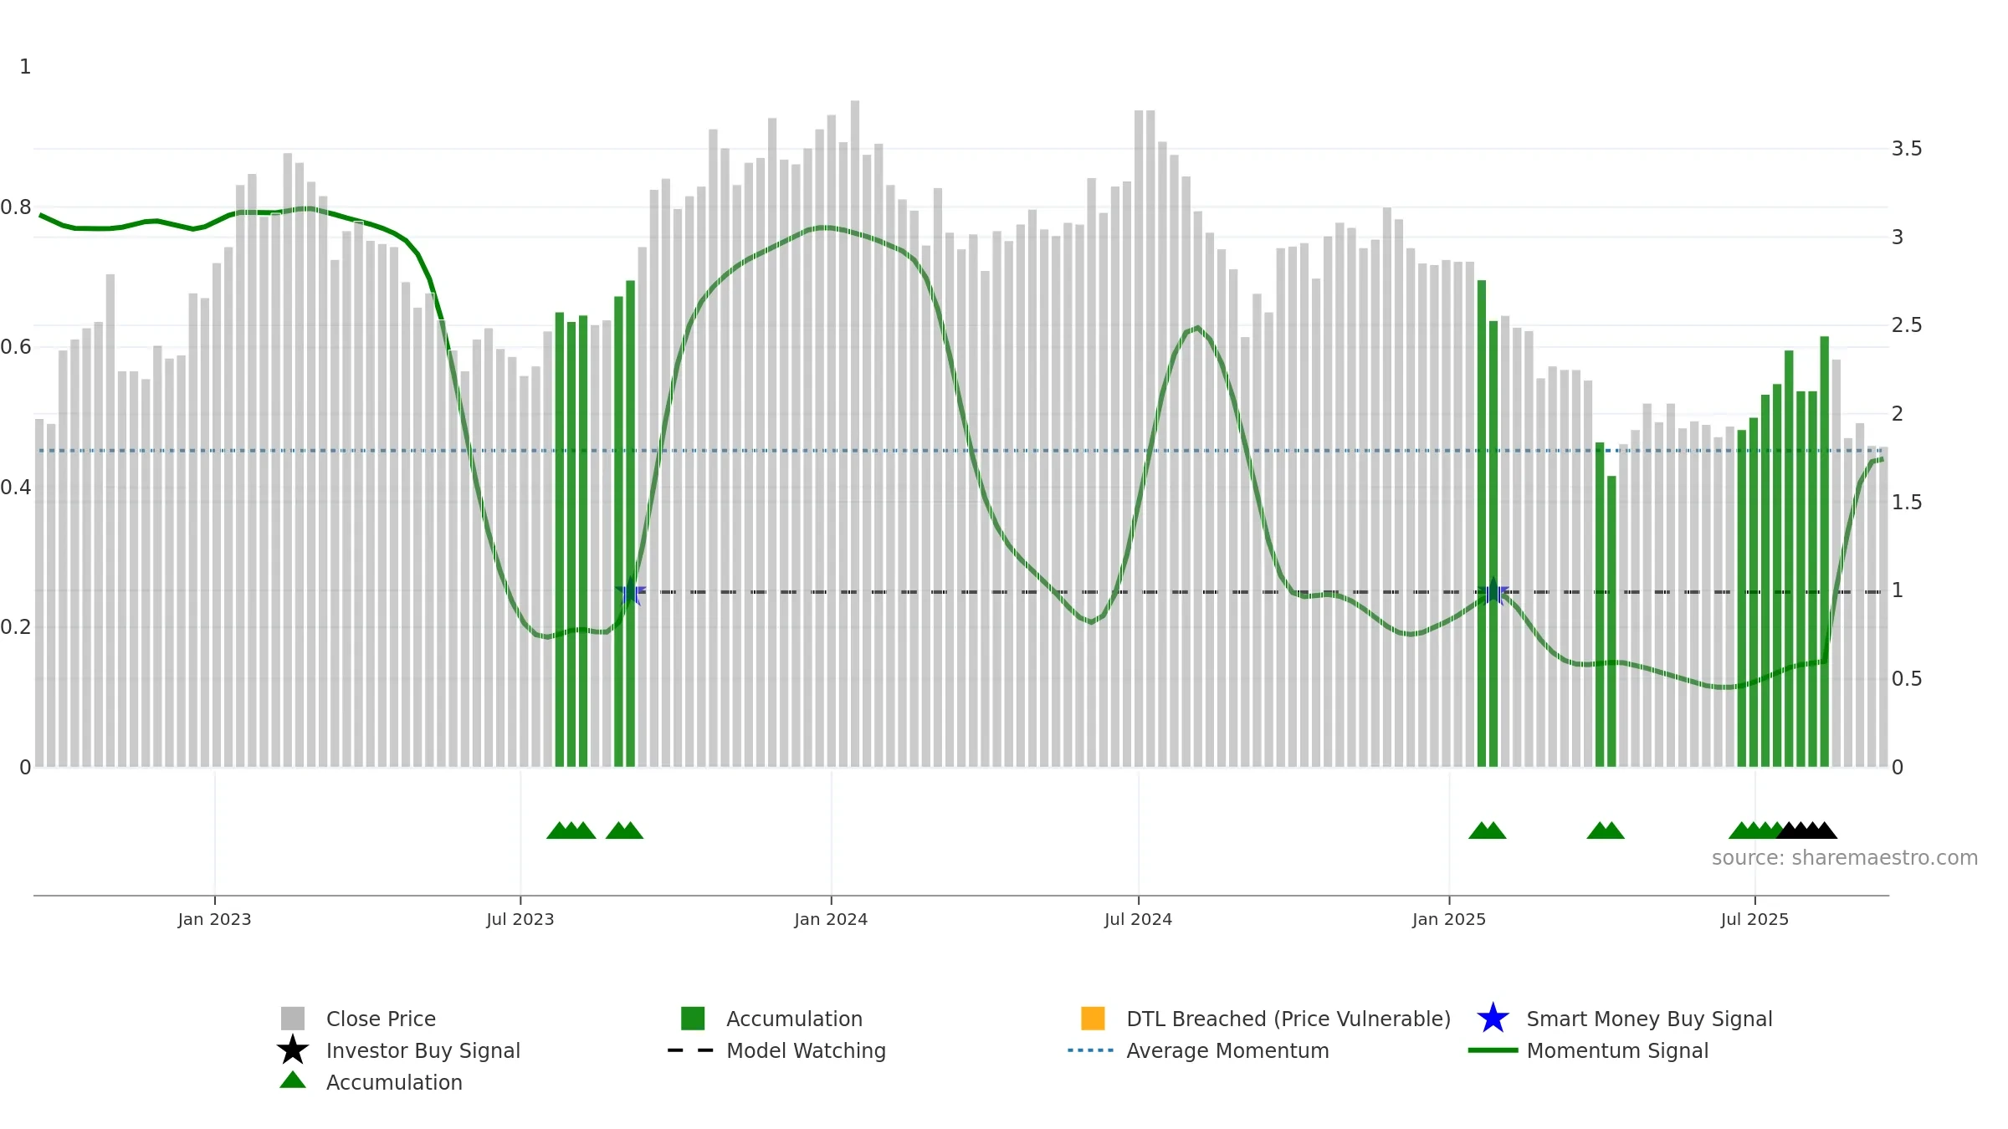
Task: Click the blue star marker near Jan 2025 on the chart
Action: pyautogui.click(x=1493, y=591)
